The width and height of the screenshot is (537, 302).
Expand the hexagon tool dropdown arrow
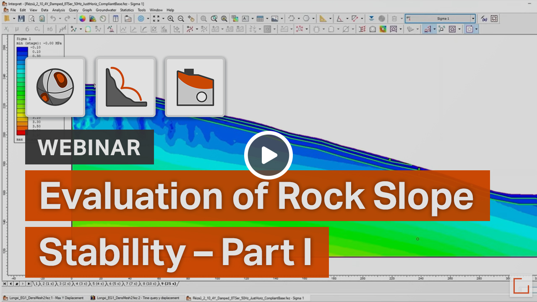tap(313, 18)
